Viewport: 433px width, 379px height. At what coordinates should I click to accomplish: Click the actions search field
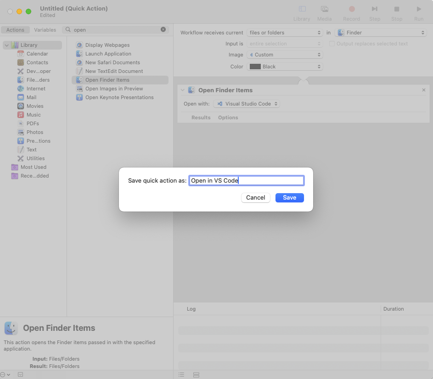click(116, 29)
